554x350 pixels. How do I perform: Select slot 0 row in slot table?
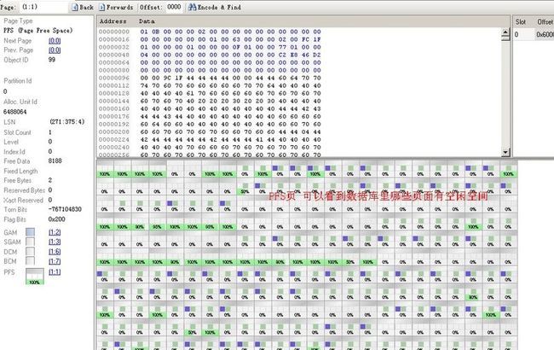[534, 34]
